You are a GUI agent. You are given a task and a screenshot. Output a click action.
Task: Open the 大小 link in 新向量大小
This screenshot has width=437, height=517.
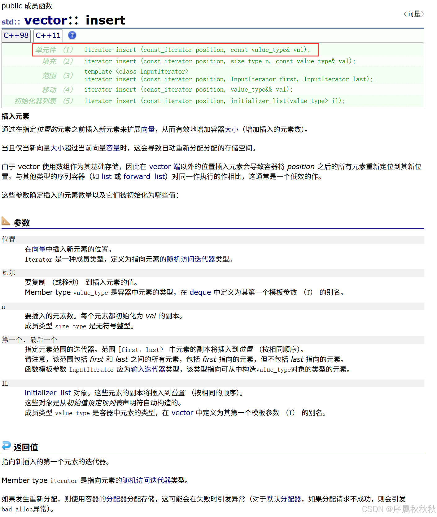(57, 148)
